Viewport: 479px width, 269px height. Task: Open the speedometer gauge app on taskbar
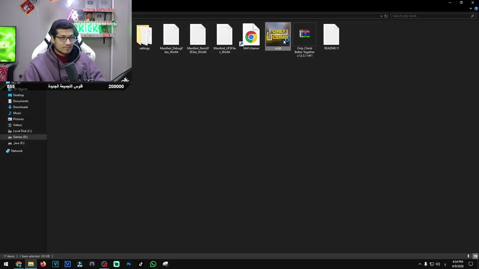click(x=92, y=264)
